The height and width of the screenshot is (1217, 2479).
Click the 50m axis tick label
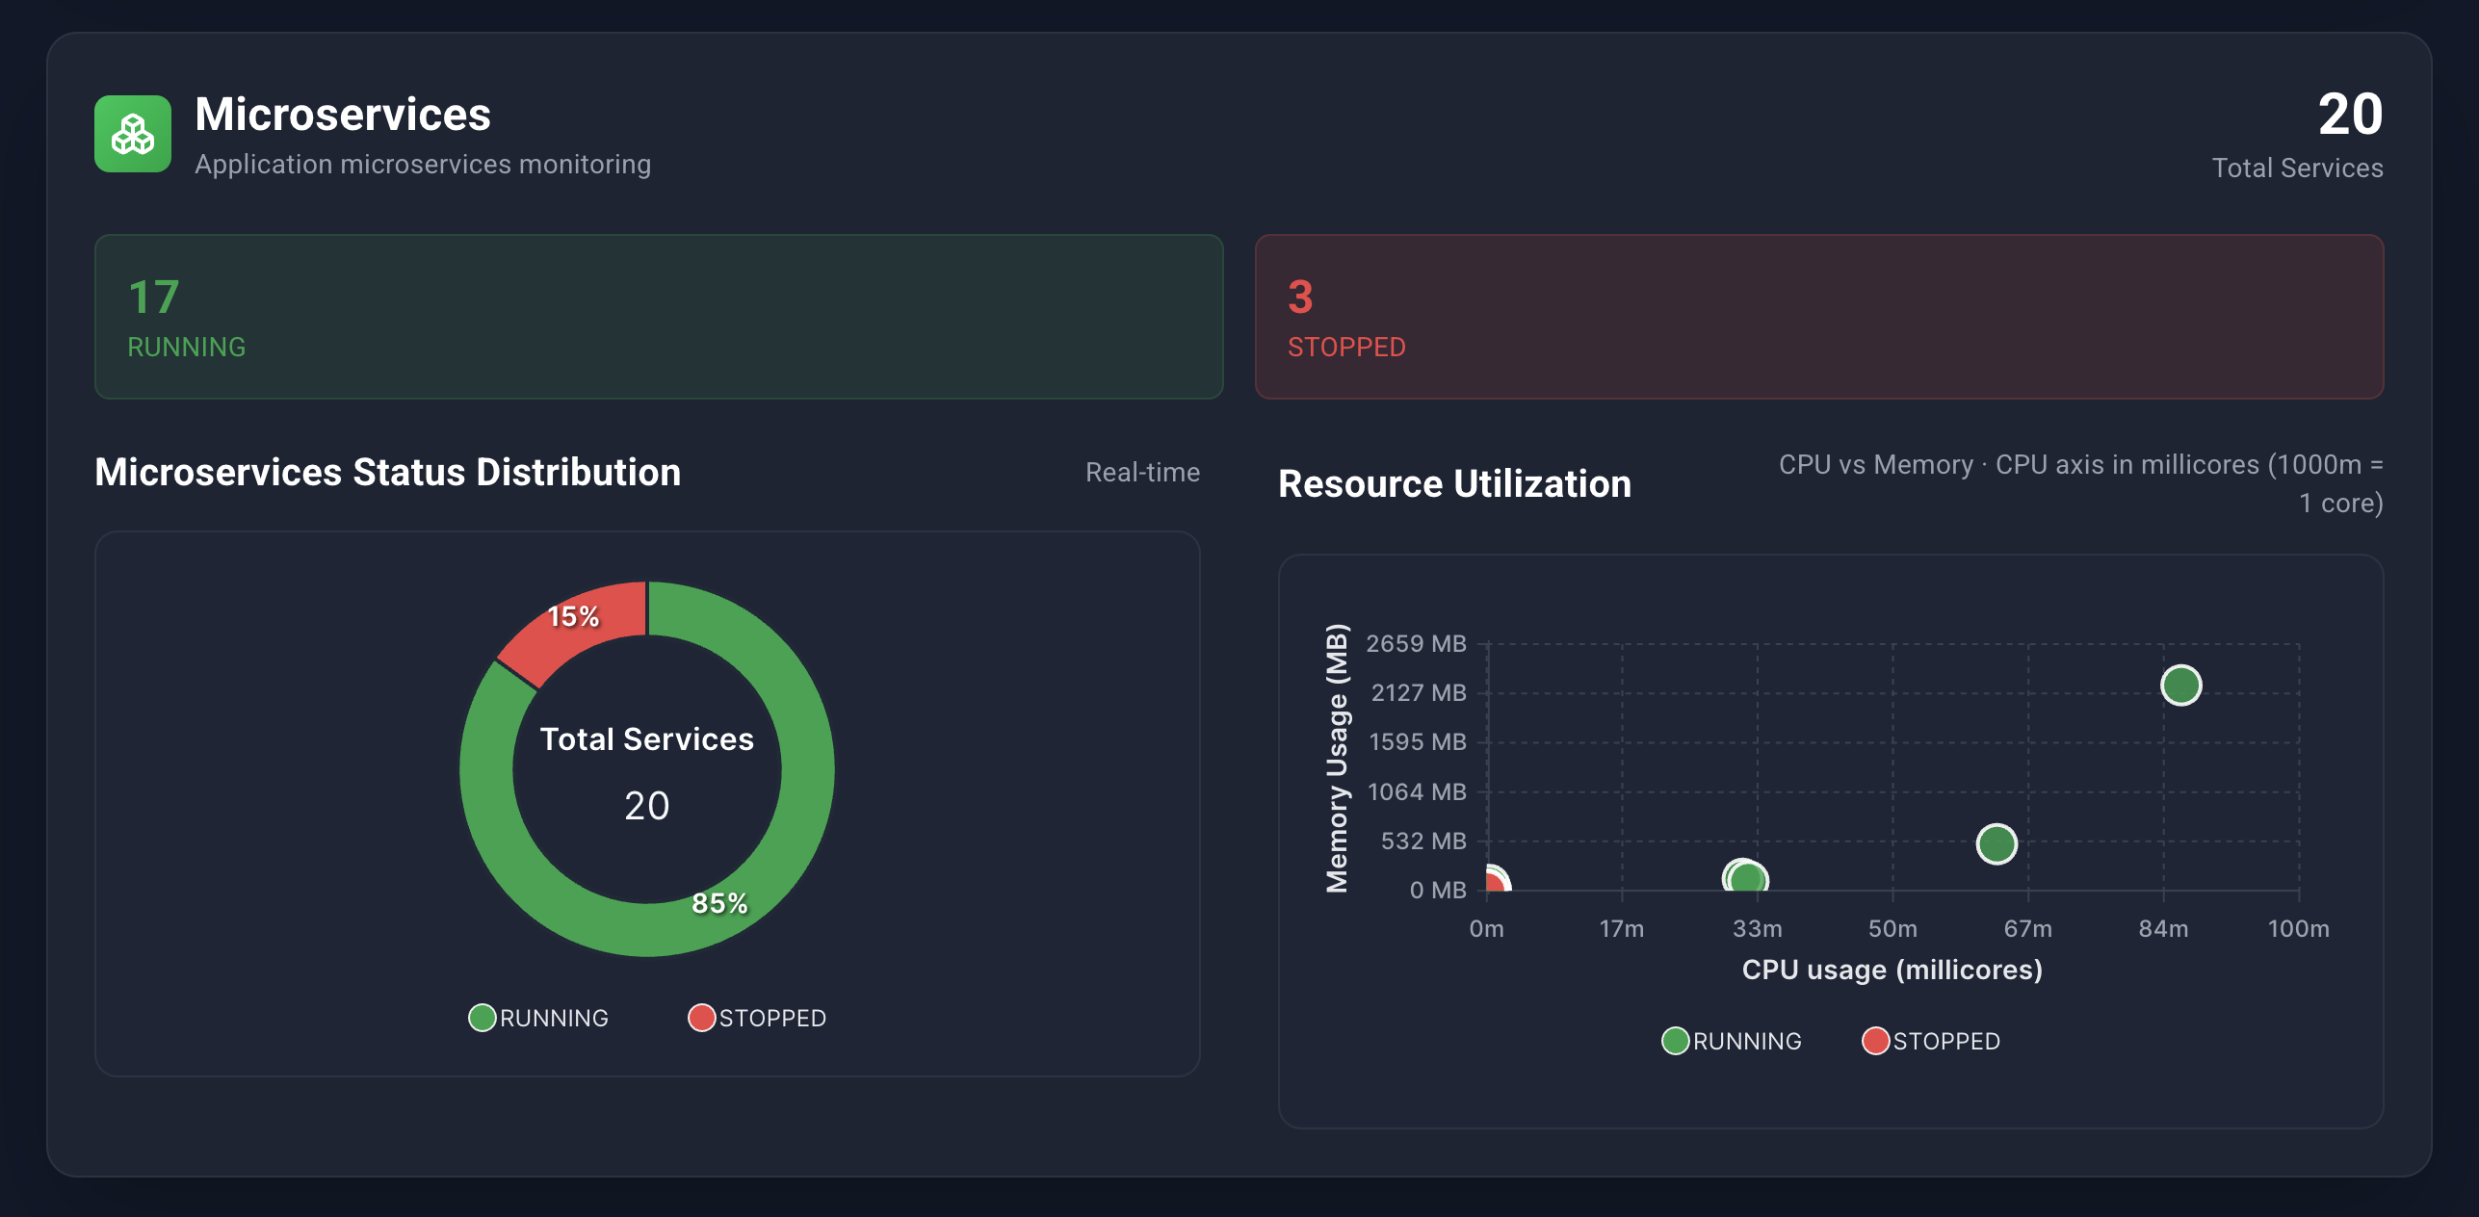coord(1892,929)
